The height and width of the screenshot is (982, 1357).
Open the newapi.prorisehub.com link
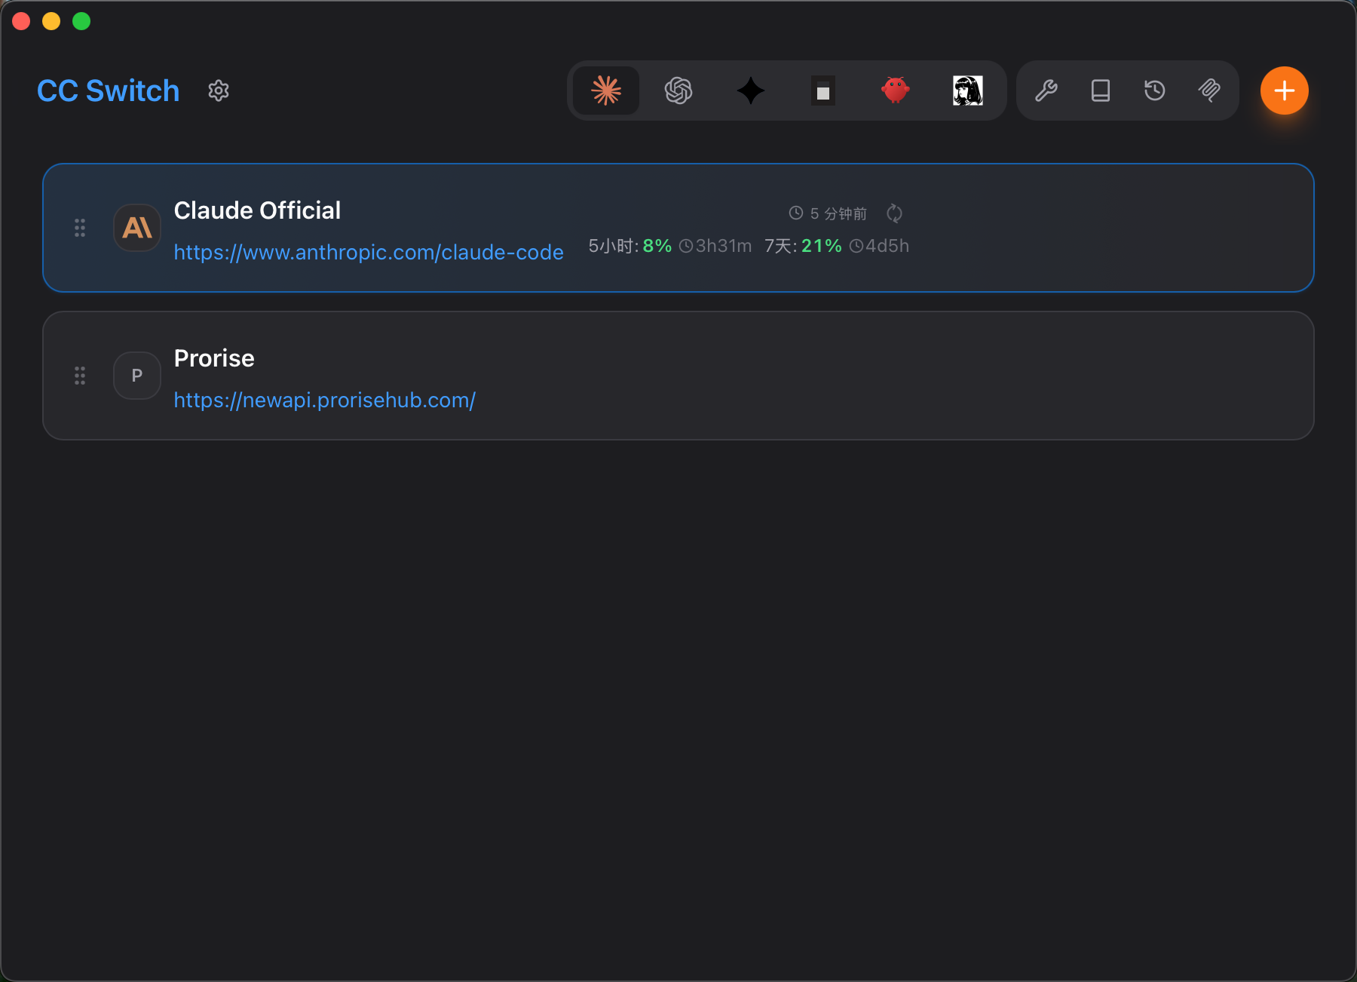click(x=325, y=400)
